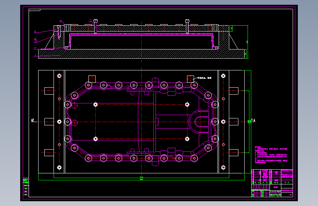The width and height of the screenshot is (318, 206).
Task: Select part callout number 5
Action: coord(35,32)
